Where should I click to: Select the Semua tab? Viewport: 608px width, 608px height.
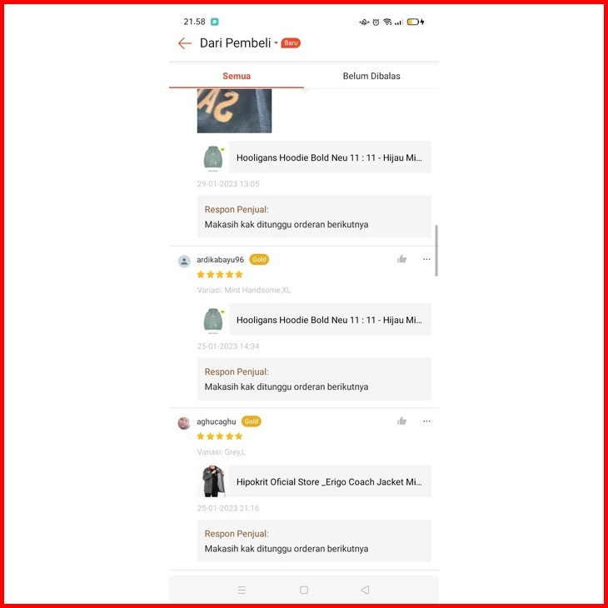237,76
